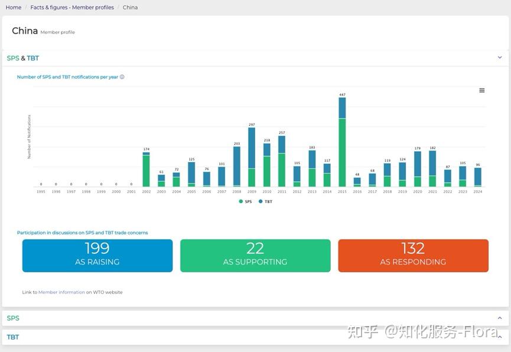511x352 pixels.
Task: Click the China breadcrumb entry
Action: [x=130, y=6]
